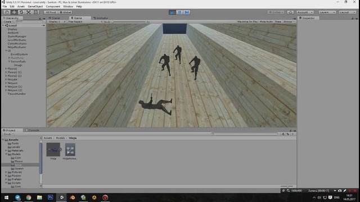Collapse the UI object in Hierarchy
Image resolution: width=360 pixels, height=202 pixels.
(6, 50)
